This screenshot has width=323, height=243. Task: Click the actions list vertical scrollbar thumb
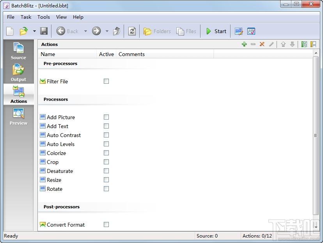(x=316, y=136)
